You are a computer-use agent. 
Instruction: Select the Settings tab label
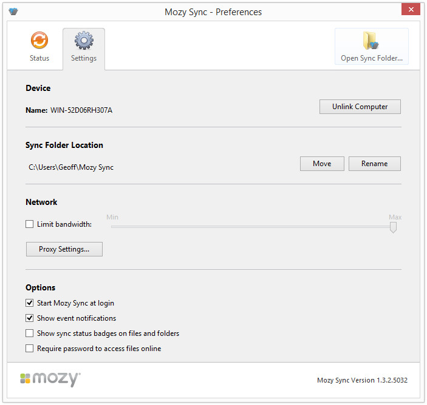pos(84,58)
